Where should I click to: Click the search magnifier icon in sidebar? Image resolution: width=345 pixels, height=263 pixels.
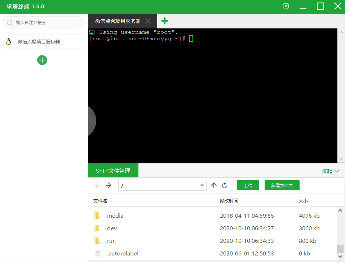coord(9,22)
